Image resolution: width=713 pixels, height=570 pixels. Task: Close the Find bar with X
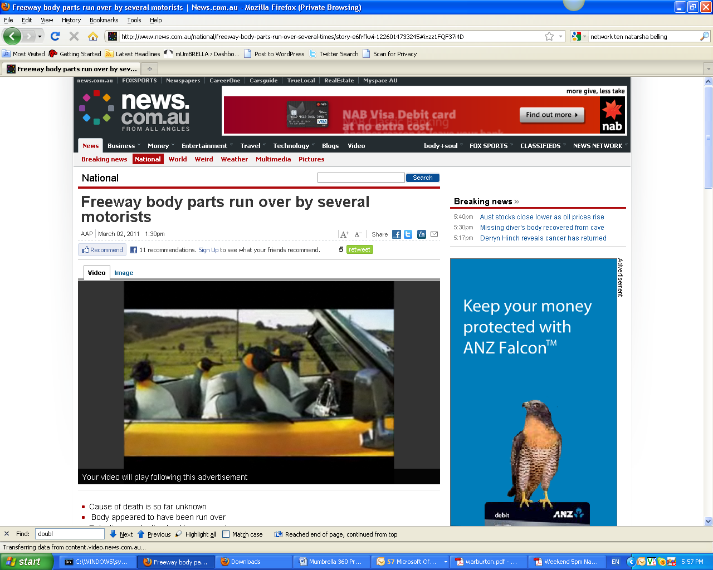click(x=7, y=534)
